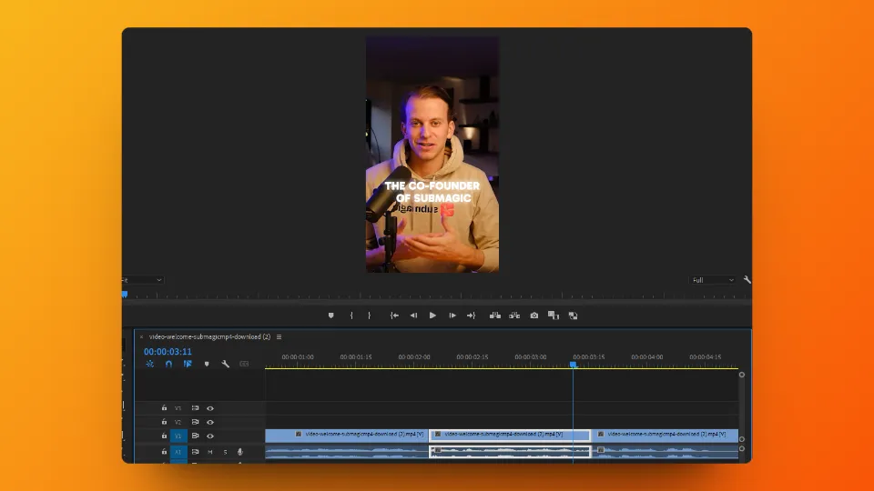Viewport: 874px width, 491px height.
Task: Toggle lock on track V2
Action: point(164,422)
